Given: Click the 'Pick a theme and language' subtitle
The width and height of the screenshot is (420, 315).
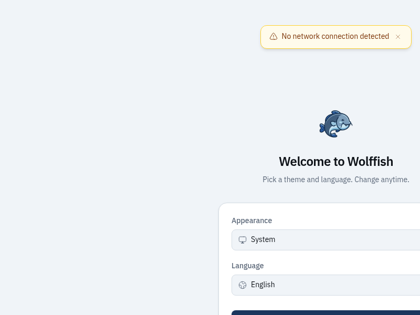Looking at the screenshot, I should coord(336,180).
